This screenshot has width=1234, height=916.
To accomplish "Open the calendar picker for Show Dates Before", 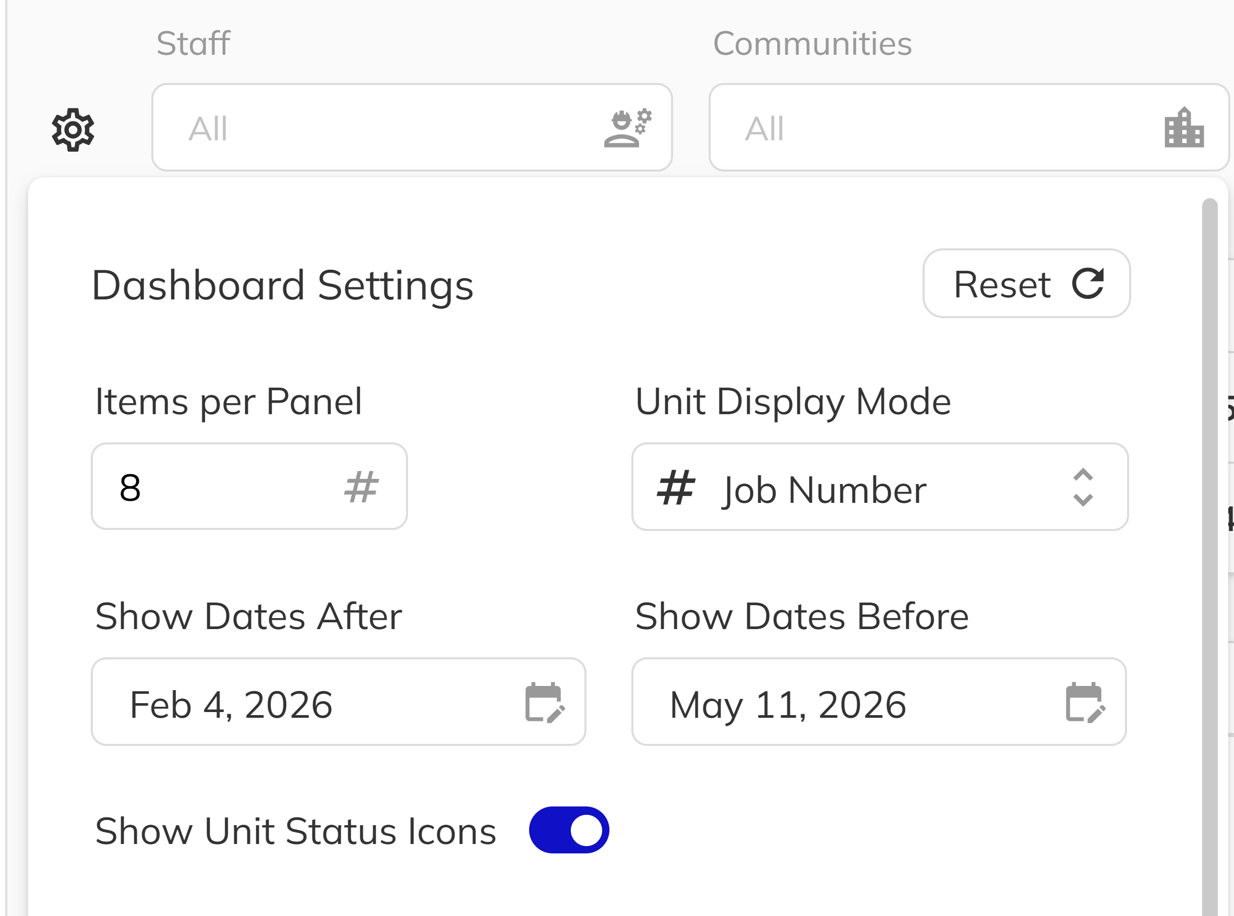I will click(x=1085, y=702).
